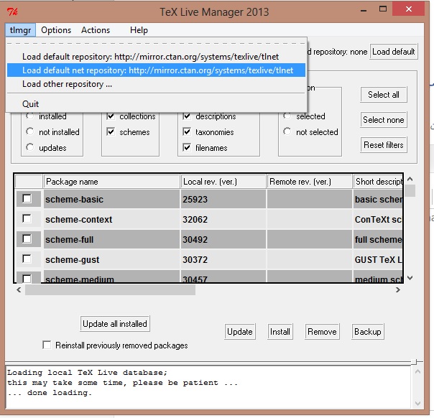This screenshot has width=434, height=418.
Task: Select the updates radio button
Action: 29,147
